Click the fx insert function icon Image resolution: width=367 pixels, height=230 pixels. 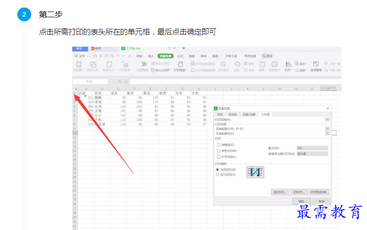pos(126,81)
